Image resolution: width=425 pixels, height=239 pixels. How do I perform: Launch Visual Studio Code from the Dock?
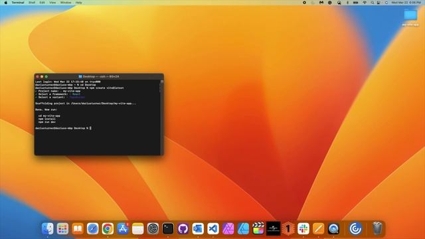coord(213,228)
